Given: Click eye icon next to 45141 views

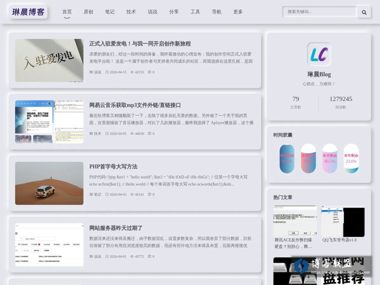Looking at the screenshot, I should 132,194.
